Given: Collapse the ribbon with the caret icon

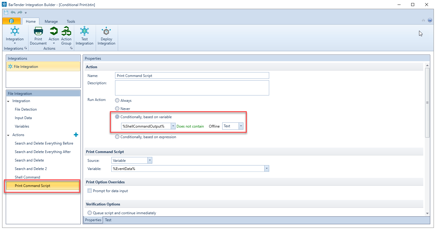Looking at the screenshot, I should point(423,20).
